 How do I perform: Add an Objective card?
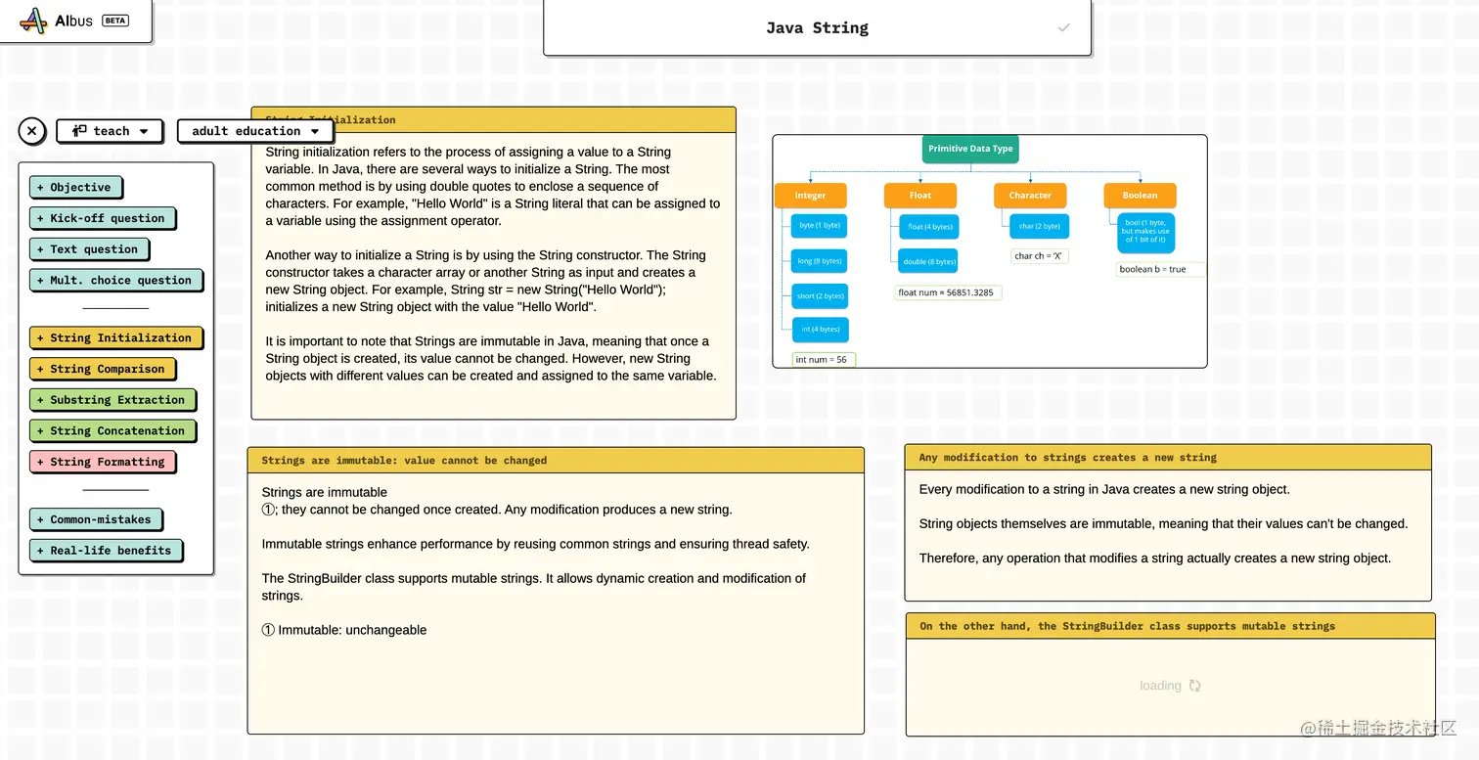click(x=75, y=187)
